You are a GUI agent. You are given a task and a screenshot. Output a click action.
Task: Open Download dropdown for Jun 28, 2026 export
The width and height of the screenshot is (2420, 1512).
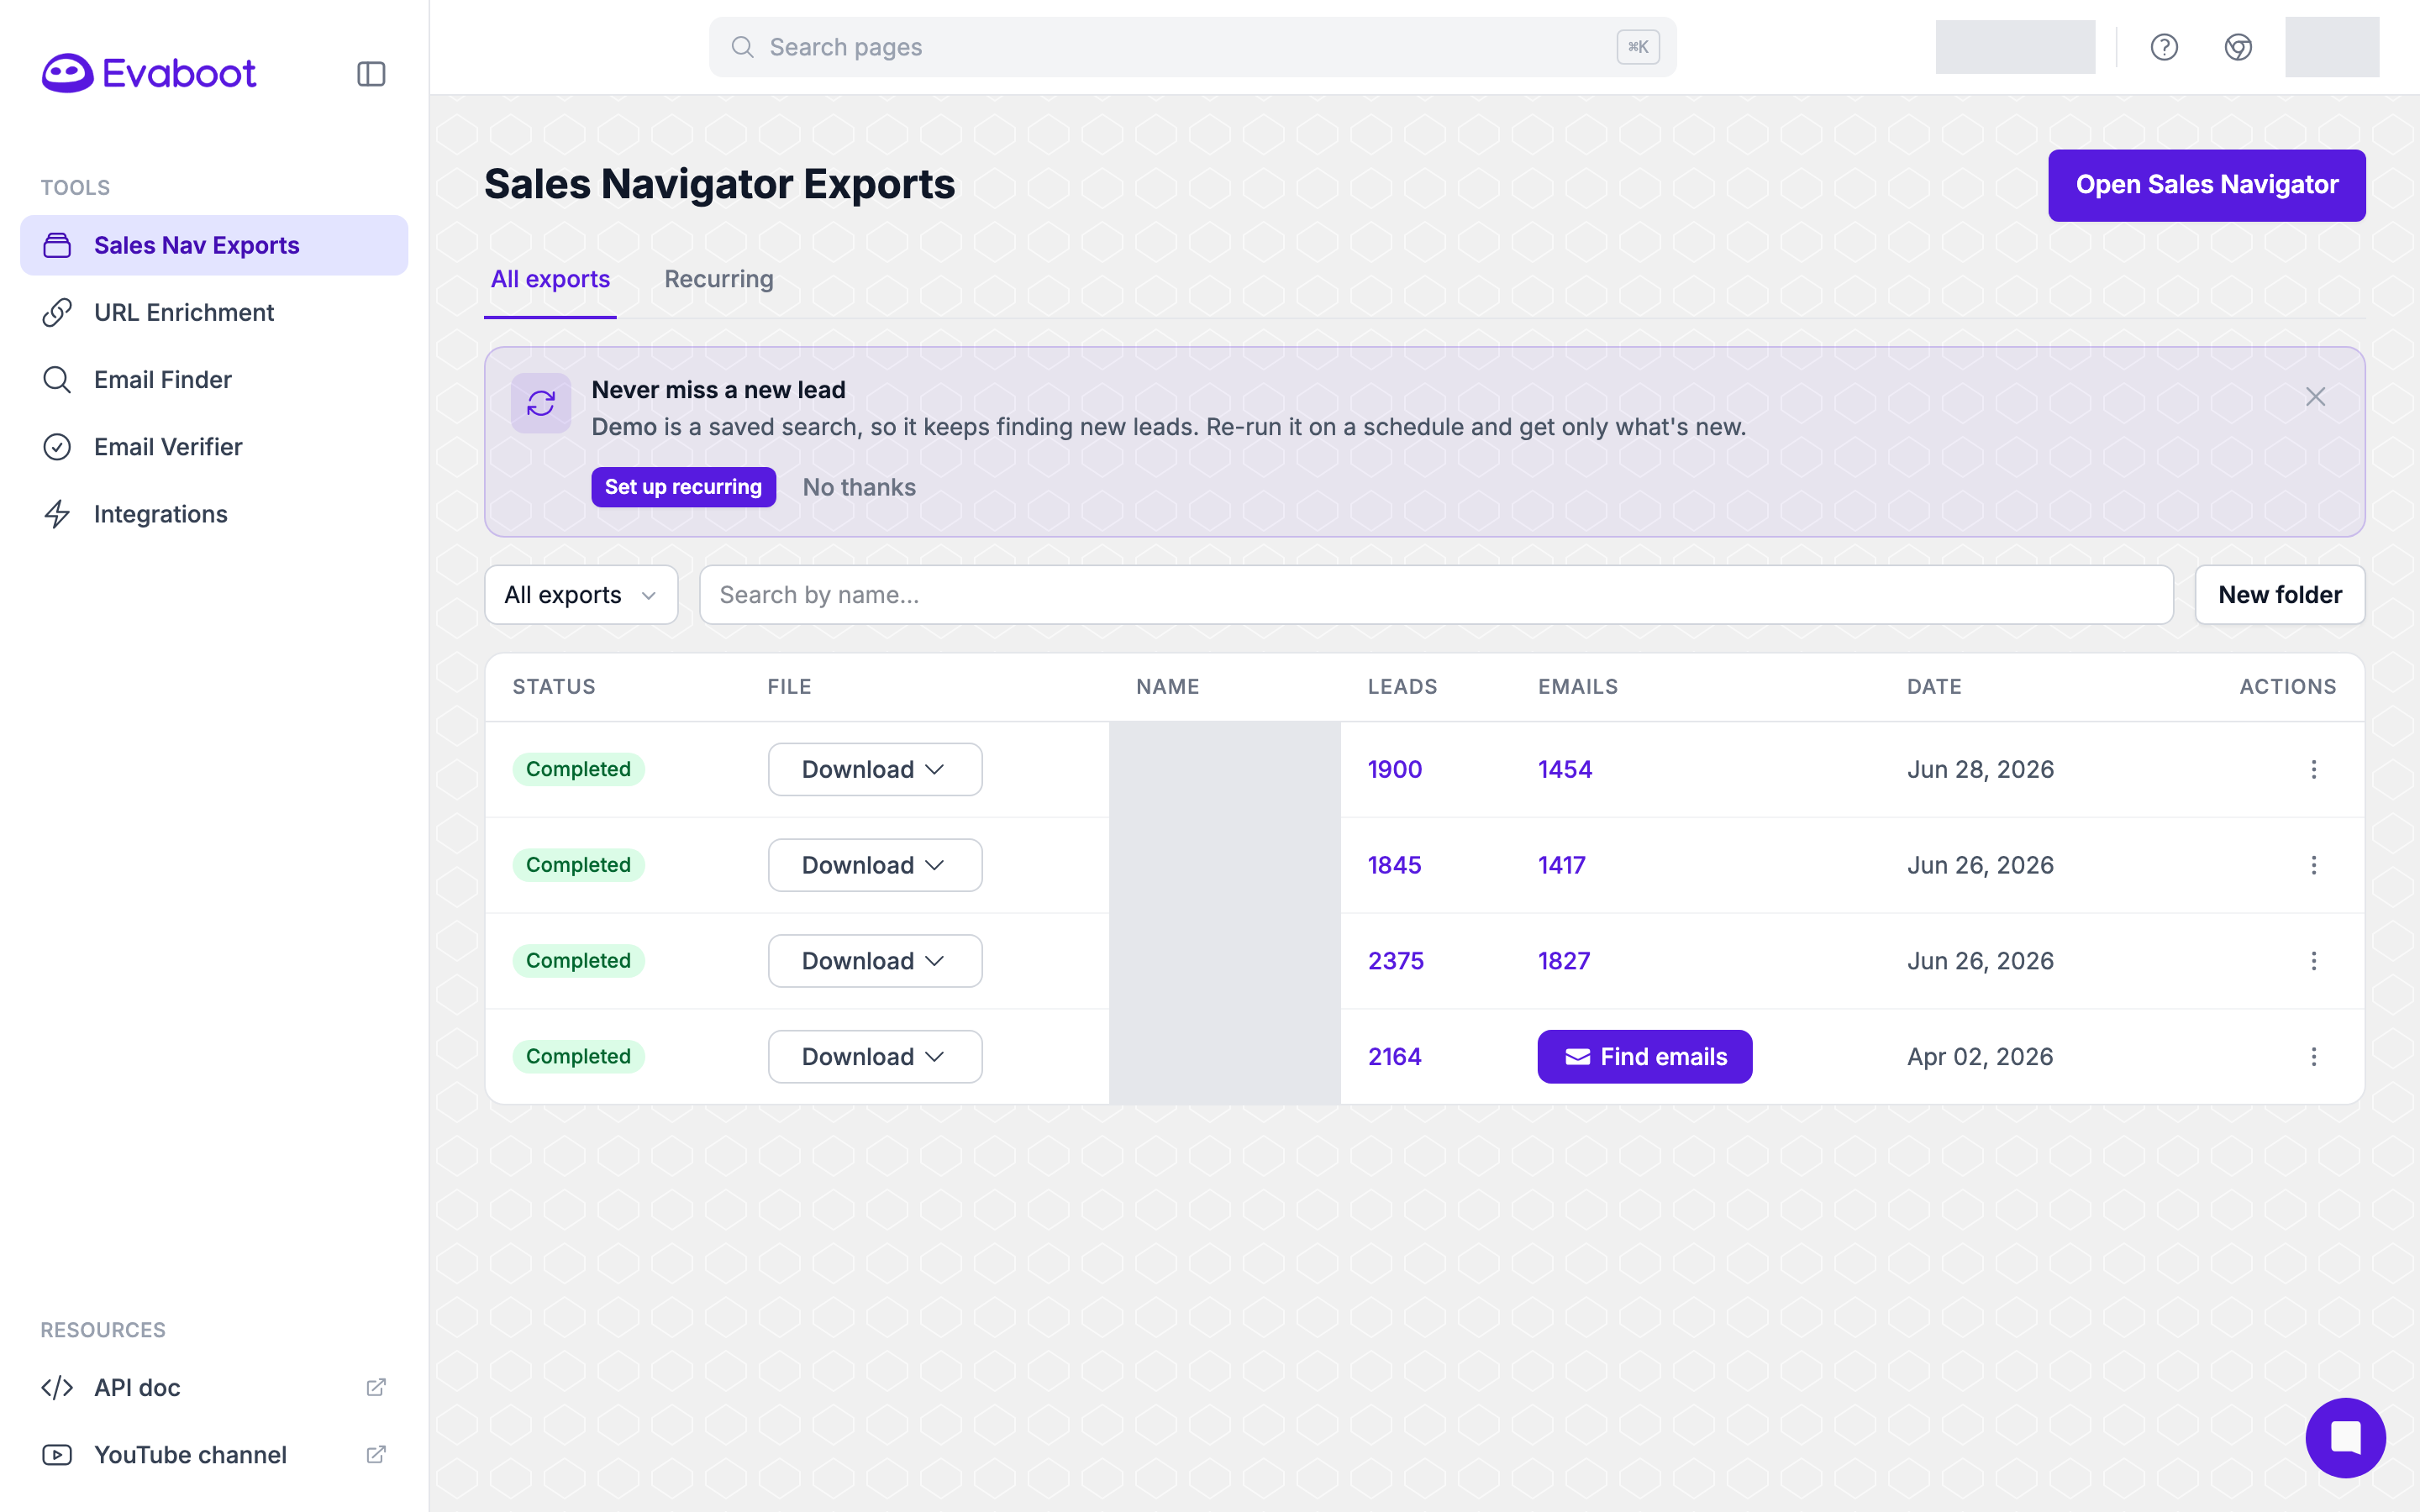(x=875, y=769)
